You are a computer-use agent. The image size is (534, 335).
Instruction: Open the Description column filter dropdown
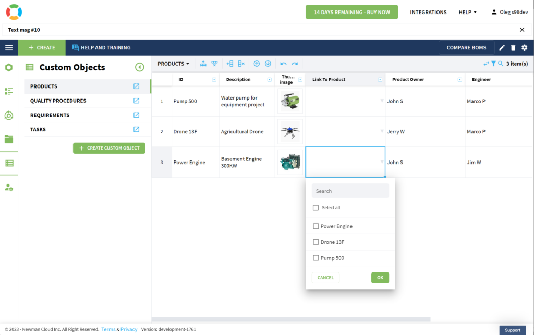pos(270,80)
